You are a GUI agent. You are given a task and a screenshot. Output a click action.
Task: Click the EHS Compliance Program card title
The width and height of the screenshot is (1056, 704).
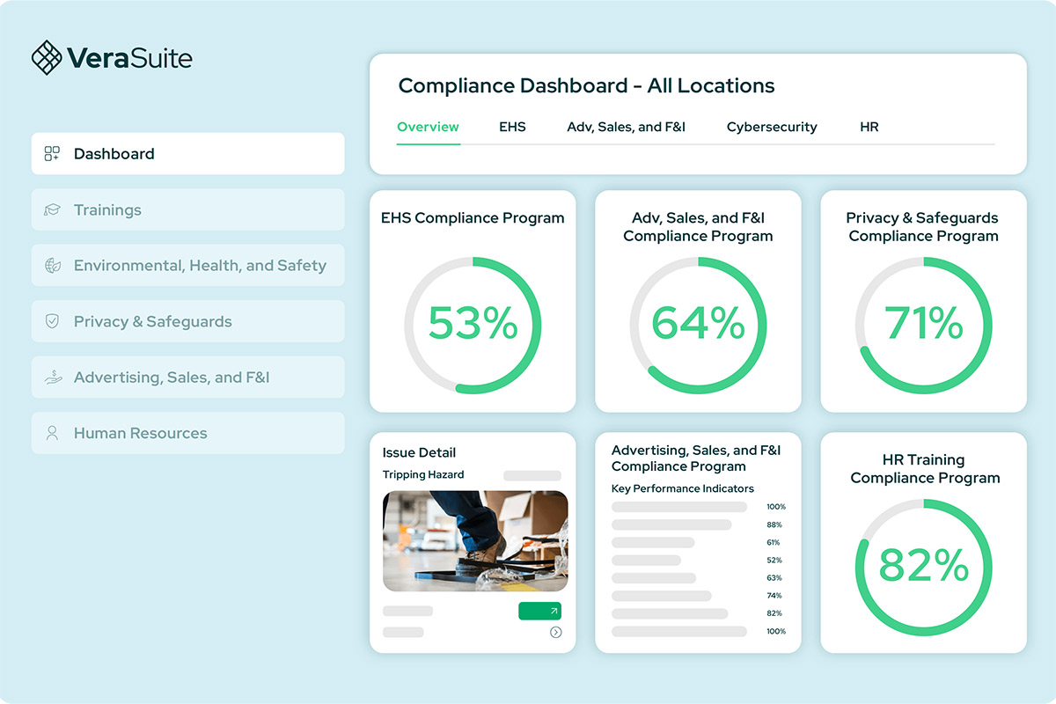[473, 218]
